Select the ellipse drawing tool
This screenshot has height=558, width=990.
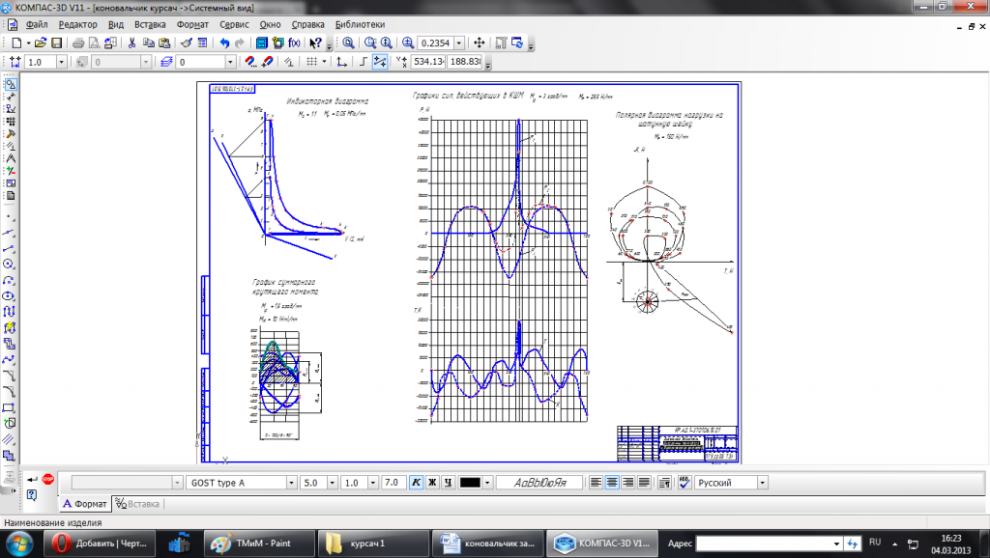tap(9, 295)
